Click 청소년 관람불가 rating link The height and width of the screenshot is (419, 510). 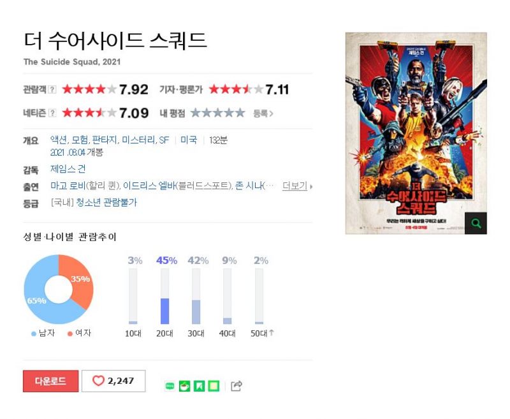(x=106, y=203)
